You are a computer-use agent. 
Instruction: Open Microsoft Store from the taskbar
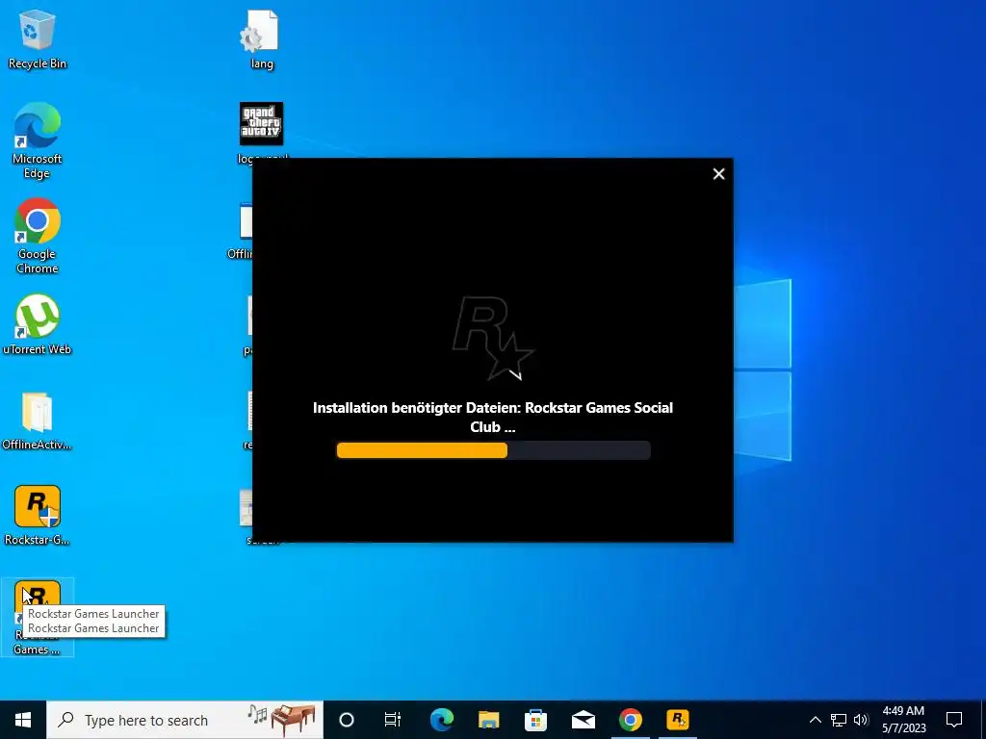(x=535, y=720)
